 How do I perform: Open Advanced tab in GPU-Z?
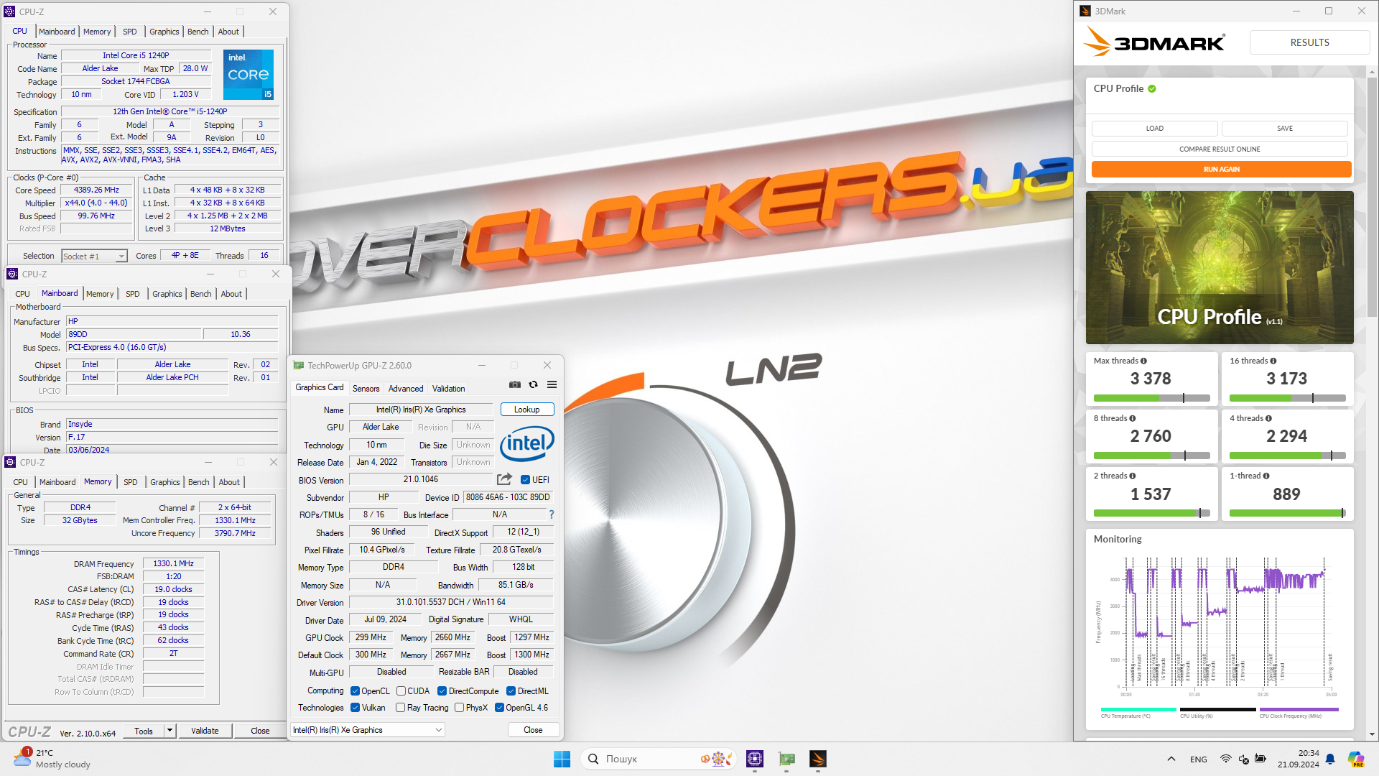point(406,389)
